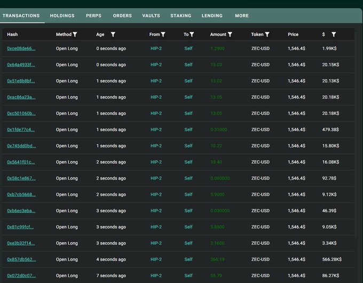The image size is (363, 283).
Task: Select the 1.99K$ value cell
Action: pyautogui.click(x=329, y=48)
